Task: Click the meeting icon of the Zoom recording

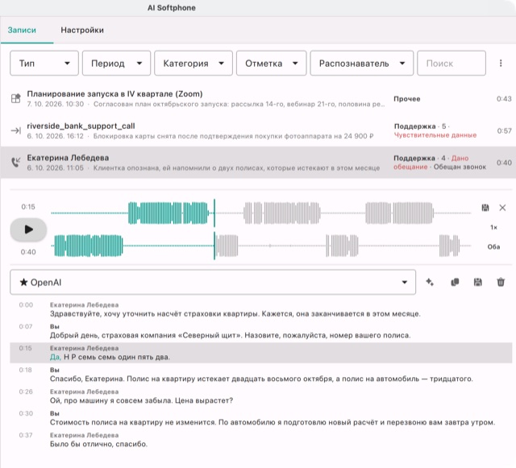Action: [x=16, y=98]
